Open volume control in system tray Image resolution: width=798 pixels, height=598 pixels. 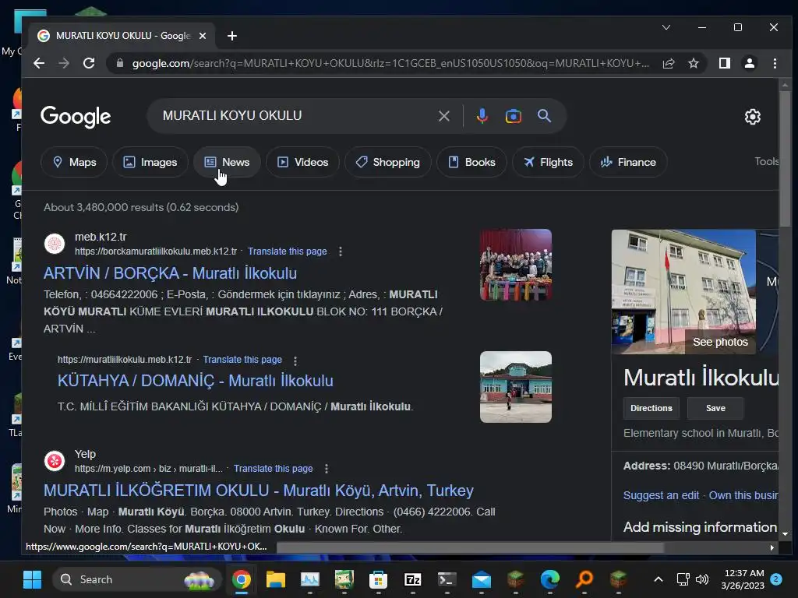pyautogui.click(x=702, y=579)
